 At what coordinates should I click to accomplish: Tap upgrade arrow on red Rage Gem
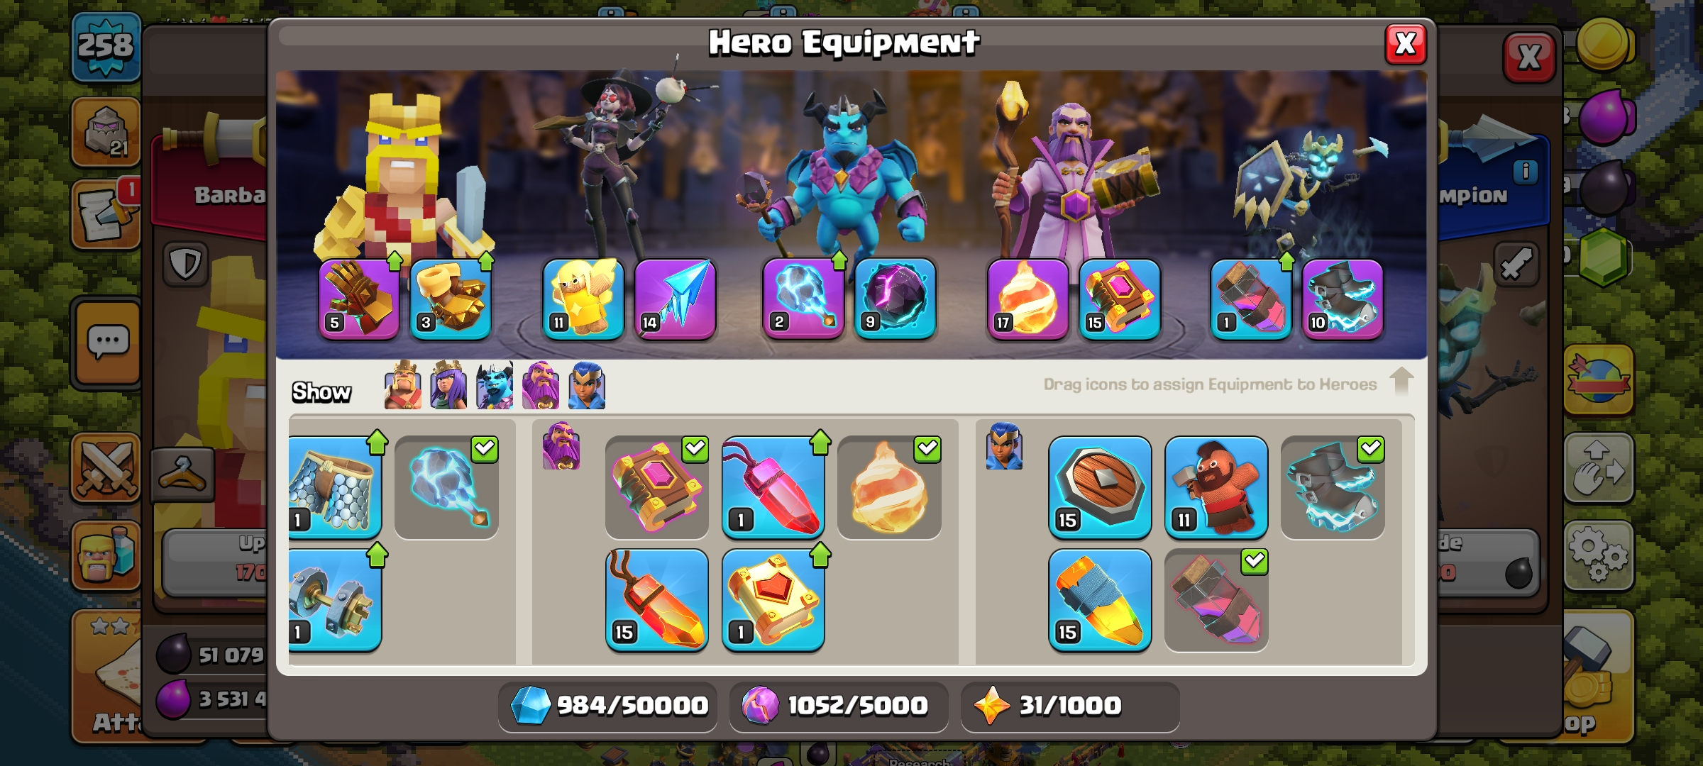[x=820, y=442]
